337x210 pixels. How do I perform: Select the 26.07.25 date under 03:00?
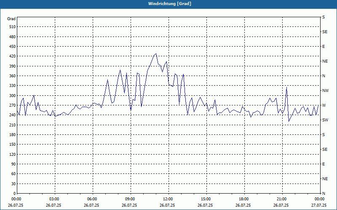53,205
